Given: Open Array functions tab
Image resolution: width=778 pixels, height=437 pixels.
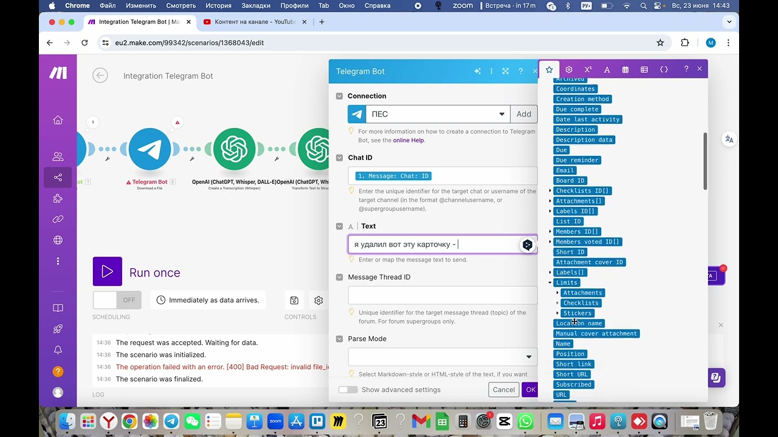Looking at the screenshot, I should pyautogui.click(x=644, y=70).
